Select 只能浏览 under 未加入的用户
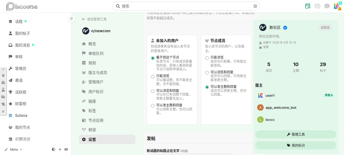Viewport: 344px width, 155px height. [153, 77]
